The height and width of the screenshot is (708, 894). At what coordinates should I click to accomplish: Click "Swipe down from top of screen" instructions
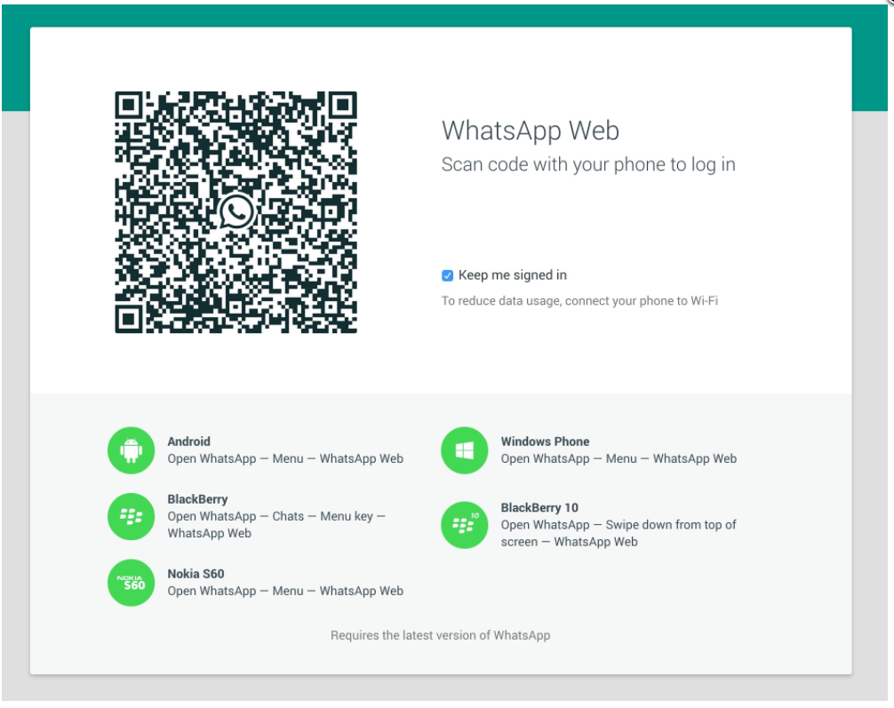pyautogui.click(x=619, y=533)
